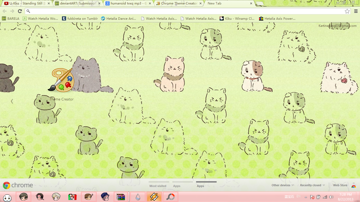Select the New Tab tab
Image resolution: width=360 pixels, height=202 pixels.
(x=229, y=3)
